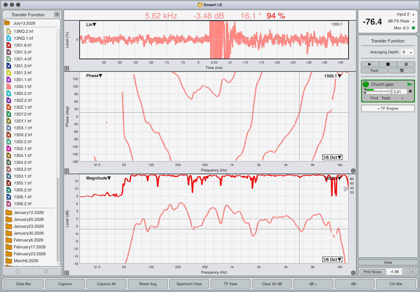Open the Transfer Function panel hamburger menu
Screen dimensions: 420x292
point(57,14)
